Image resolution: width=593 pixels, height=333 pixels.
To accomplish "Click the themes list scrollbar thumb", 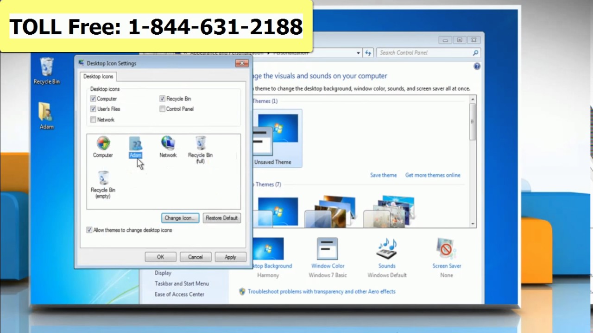I will click(x=473, y=122).
